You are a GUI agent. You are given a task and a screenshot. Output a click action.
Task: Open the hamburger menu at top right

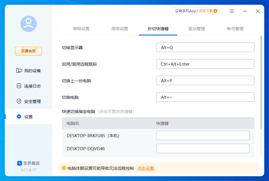pos(231,11)
